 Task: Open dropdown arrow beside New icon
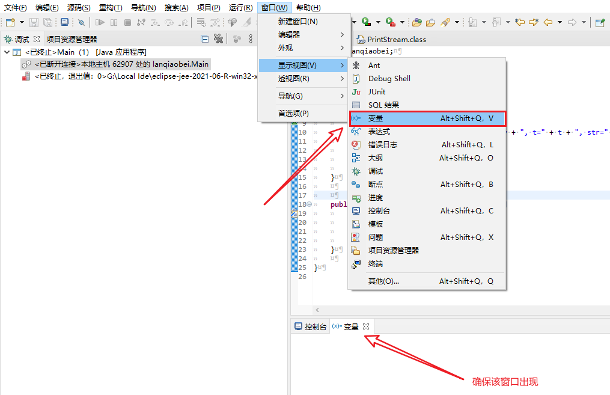[x=22, y=22]
